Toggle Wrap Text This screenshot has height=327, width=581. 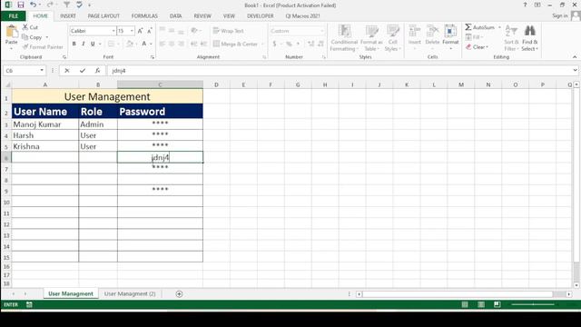[x=228, y=31]
